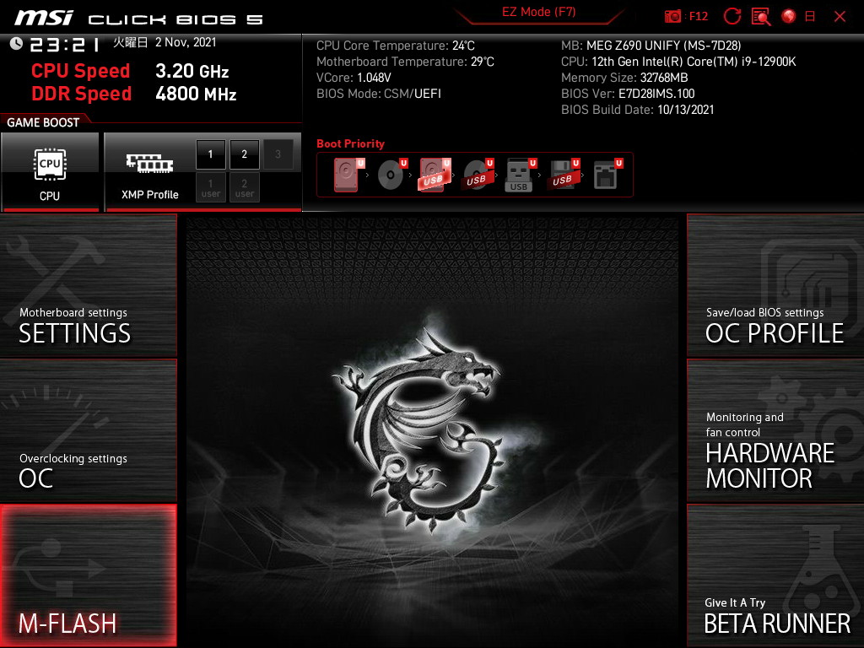Click the DDR Speed 4800 MHz value
864x648 pixels.
click(196, 94)
